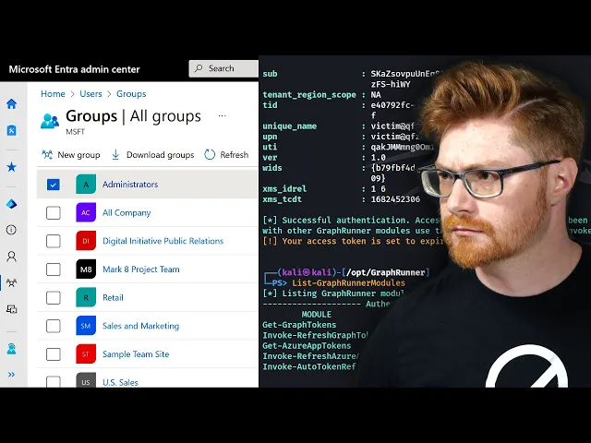This screenshot has height=443, width=591.
Task: Click the Refresh circular arrow icon
Action: [210, 155]
